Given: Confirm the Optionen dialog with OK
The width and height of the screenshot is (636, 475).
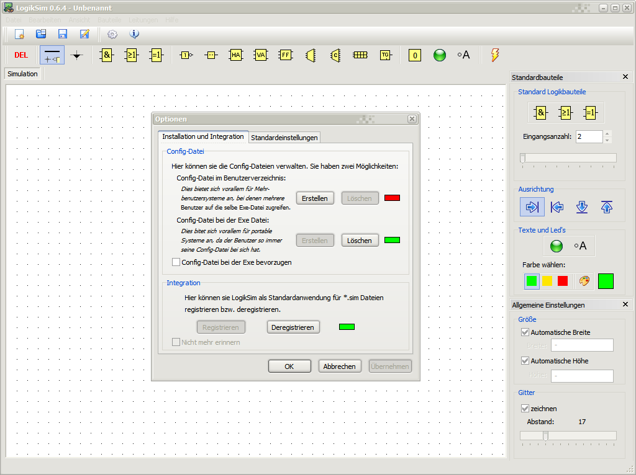Looking at the screenshot, I should click(x=289, y=366).
